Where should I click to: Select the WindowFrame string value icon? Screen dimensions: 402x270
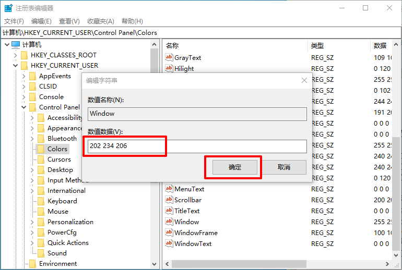169,232
